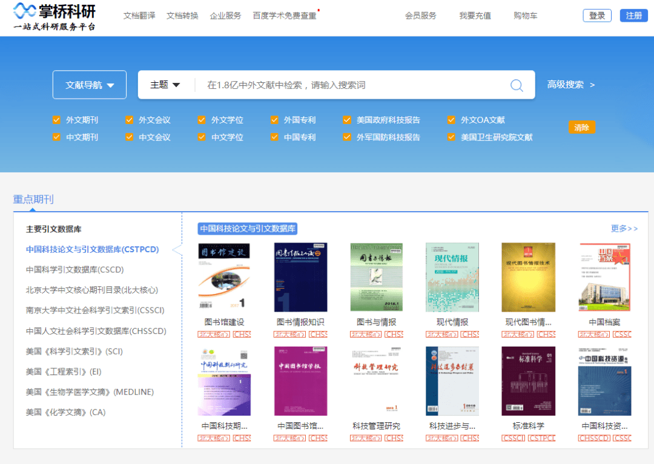Viewport: 654px width, 464px height.
Task: Select 美国《化学文摘》(CA)
Action: (x=65, y=413)
